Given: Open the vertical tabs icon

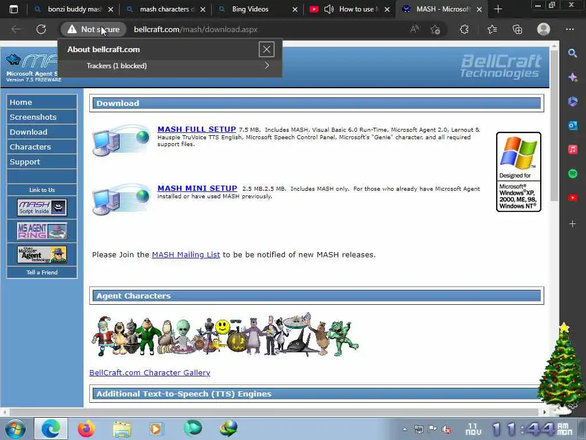Looking at the screenshot, I should click(x=14, y=9).
